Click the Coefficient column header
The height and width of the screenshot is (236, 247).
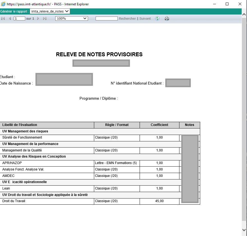click(160, 125)
